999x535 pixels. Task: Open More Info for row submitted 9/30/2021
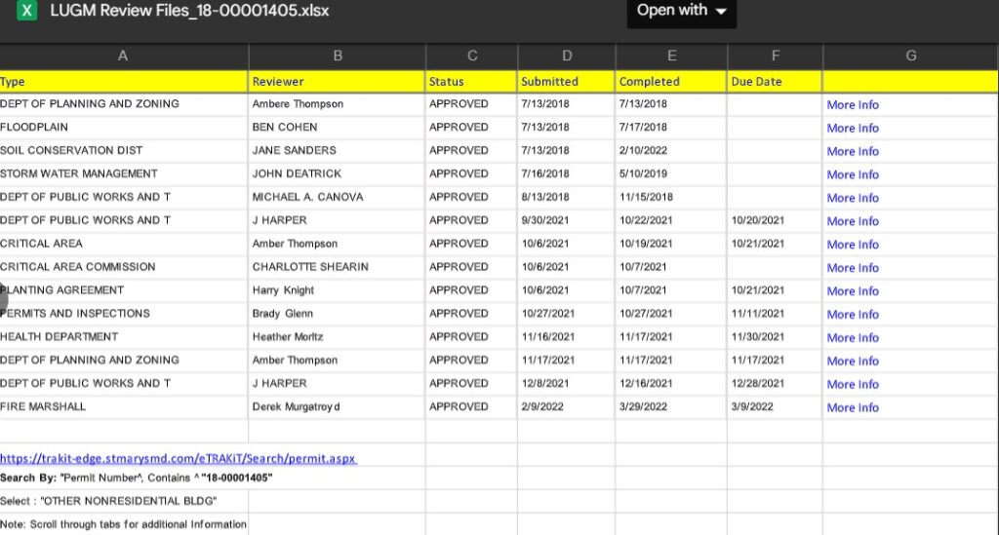[x=853, y=221]
